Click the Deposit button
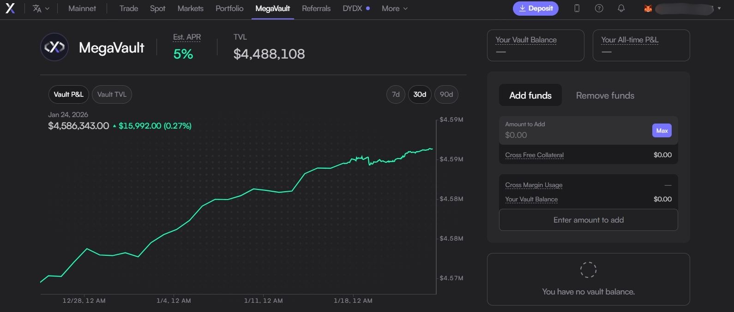This screenshot has height=312, width=734. point(535,8)
